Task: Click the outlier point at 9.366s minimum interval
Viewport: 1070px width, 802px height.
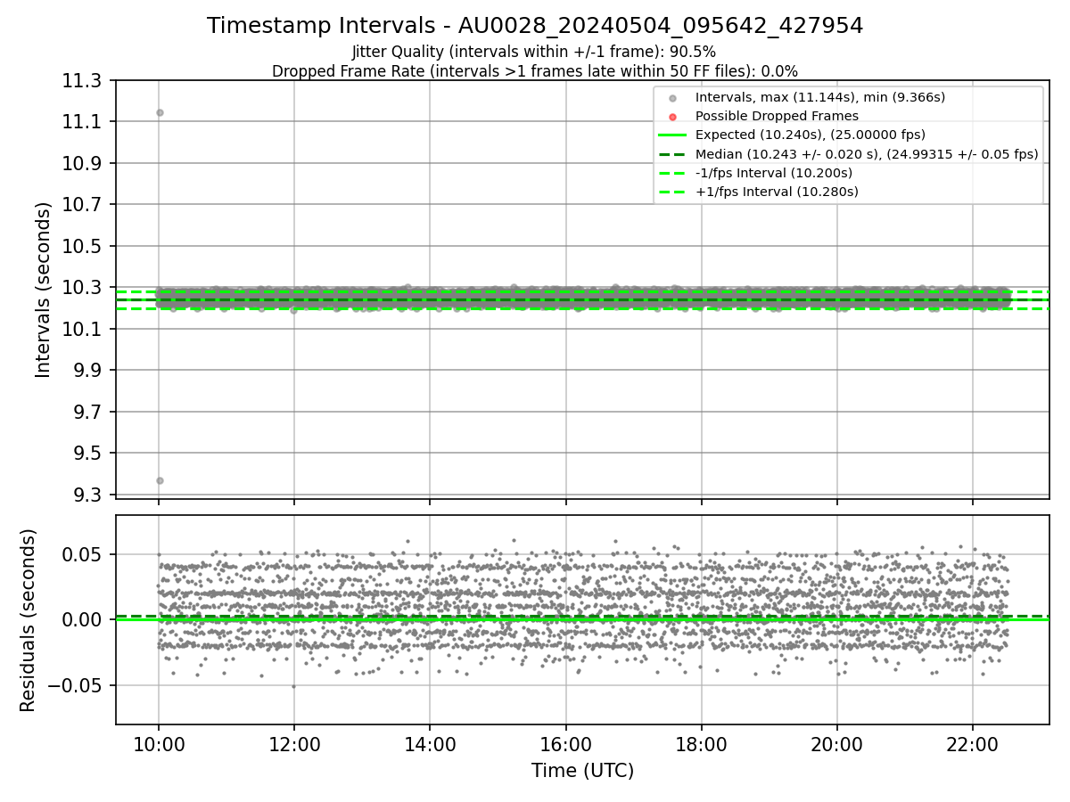Action: point(160,480)
